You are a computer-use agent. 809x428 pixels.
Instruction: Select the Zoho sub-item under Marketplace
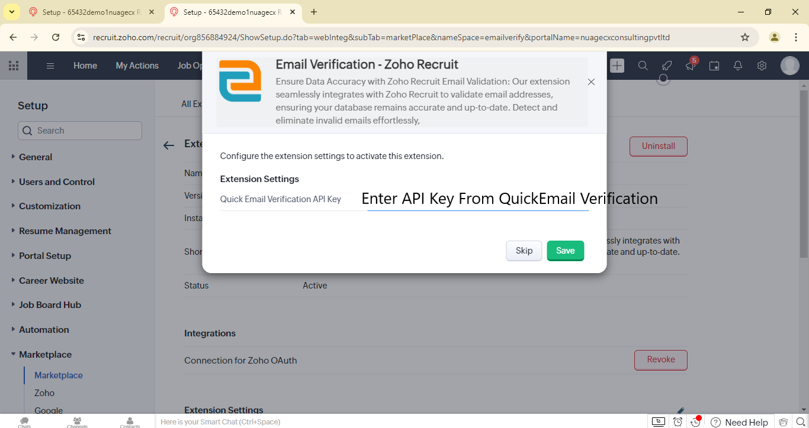(x=44, y=393)
